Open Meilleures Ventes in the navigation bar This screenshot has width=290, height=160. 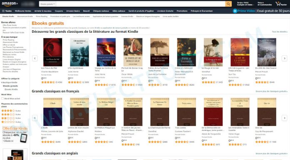click(23, 11)
